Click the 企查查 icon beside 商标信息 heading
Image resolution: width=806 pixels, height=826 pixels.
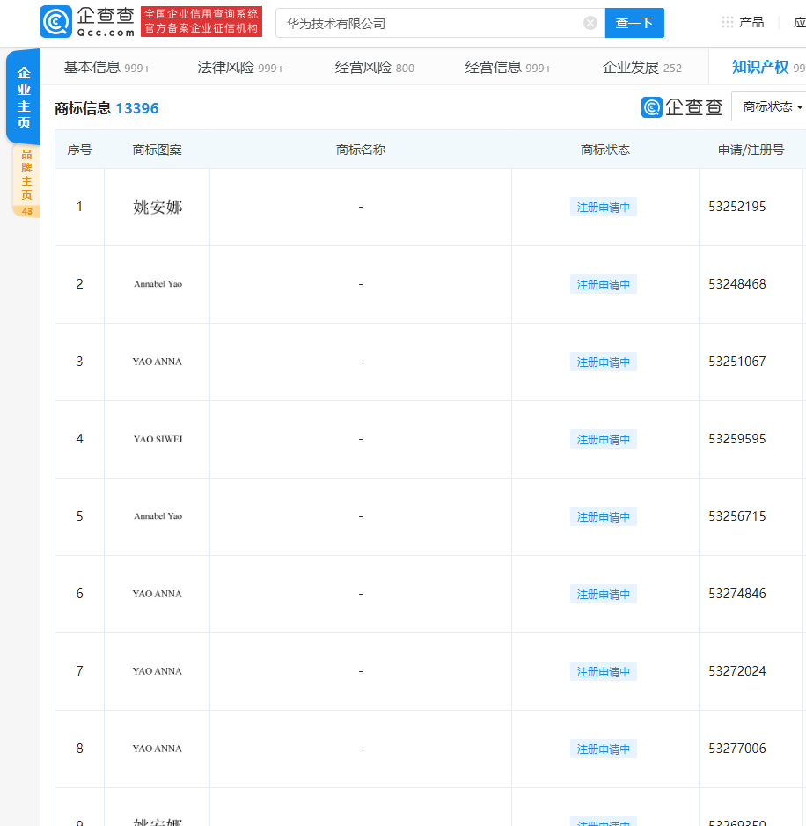(650, 106)
